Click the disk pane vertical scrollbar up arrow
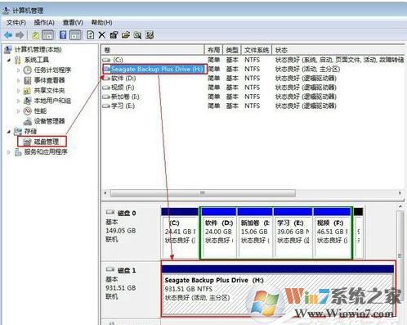Viewport: 407px width, 325px height. tap(400, 206)
